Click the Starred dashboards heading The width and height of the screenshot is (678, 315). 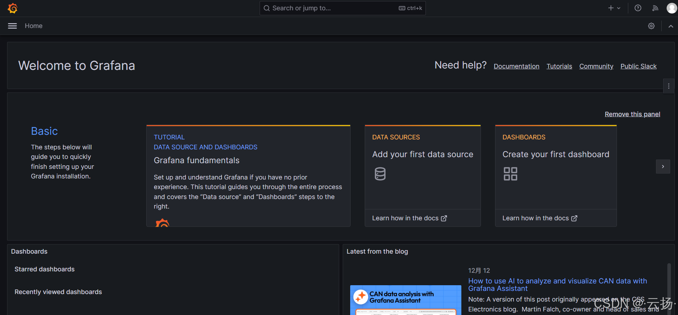click(x=45, y=269)
